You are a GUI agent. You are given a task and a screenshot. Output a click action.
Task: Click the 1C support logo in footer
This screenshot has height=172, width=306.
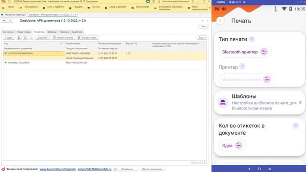3,169
